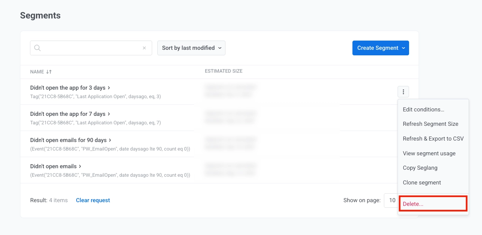The image size is (482, 235).
Task: Select 'Refresh & Export to CSV'
Action: [433, 139]
